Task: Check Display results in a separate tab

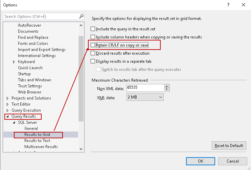Action: pos(93,61)
